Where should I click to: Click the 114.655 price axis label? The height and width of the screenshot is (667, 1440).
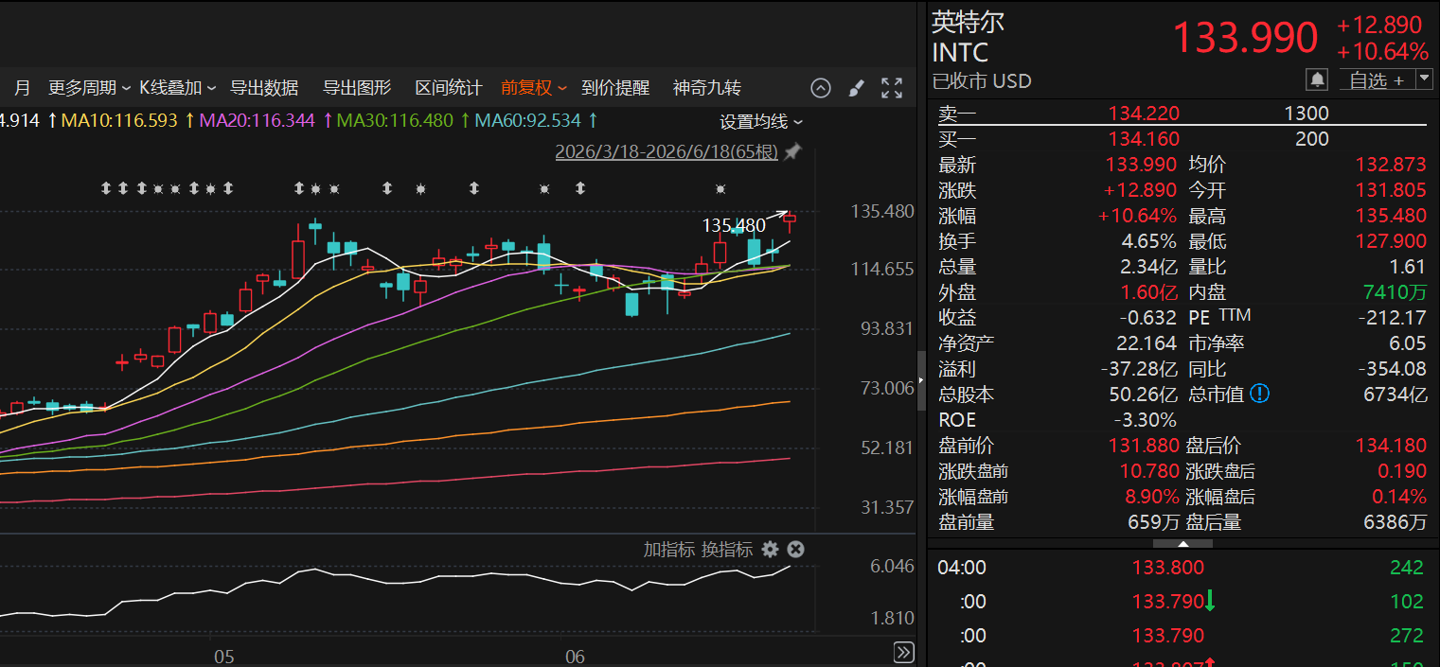click(x=882, y=270)
